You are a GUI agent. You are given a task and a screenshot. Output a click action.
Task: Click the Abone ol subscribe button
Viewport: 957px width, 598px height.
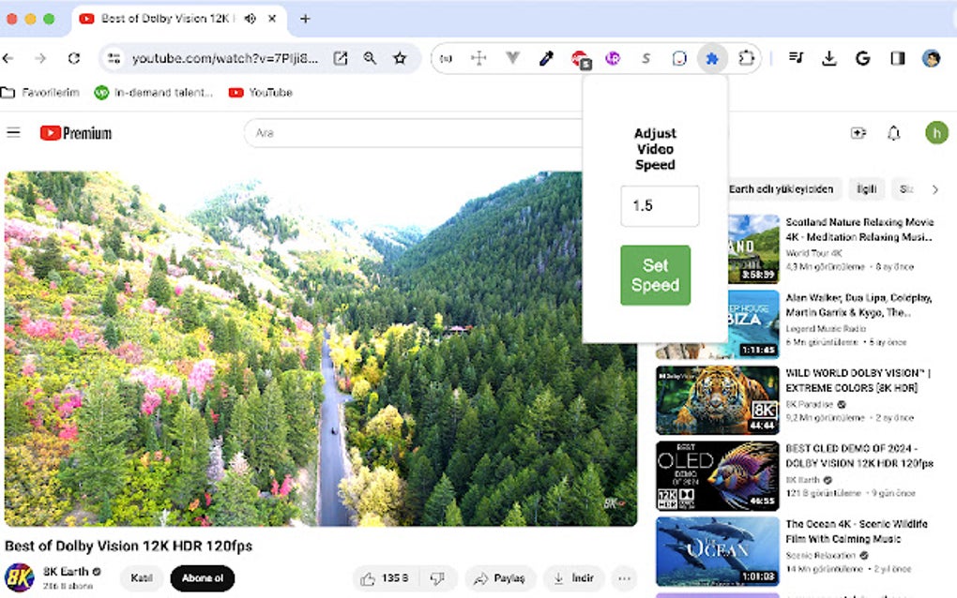pos(202,578)
